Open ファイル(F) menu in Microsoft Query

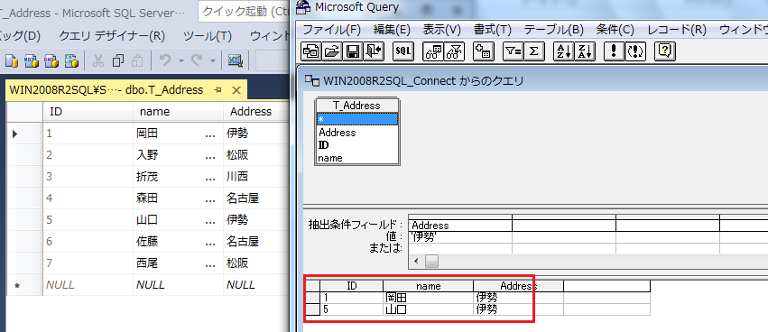pos(331,30)
